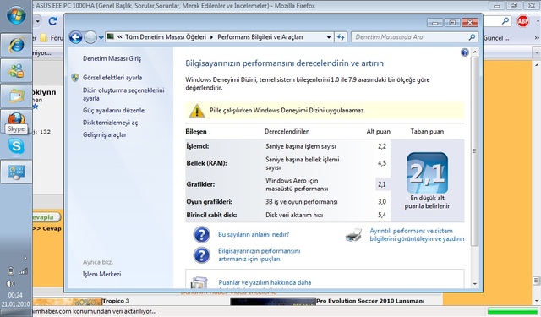The height and width of the screenshot is (317, 541).
Task: Open the address bar history dropdown arrow
Action: click(329, 37)
